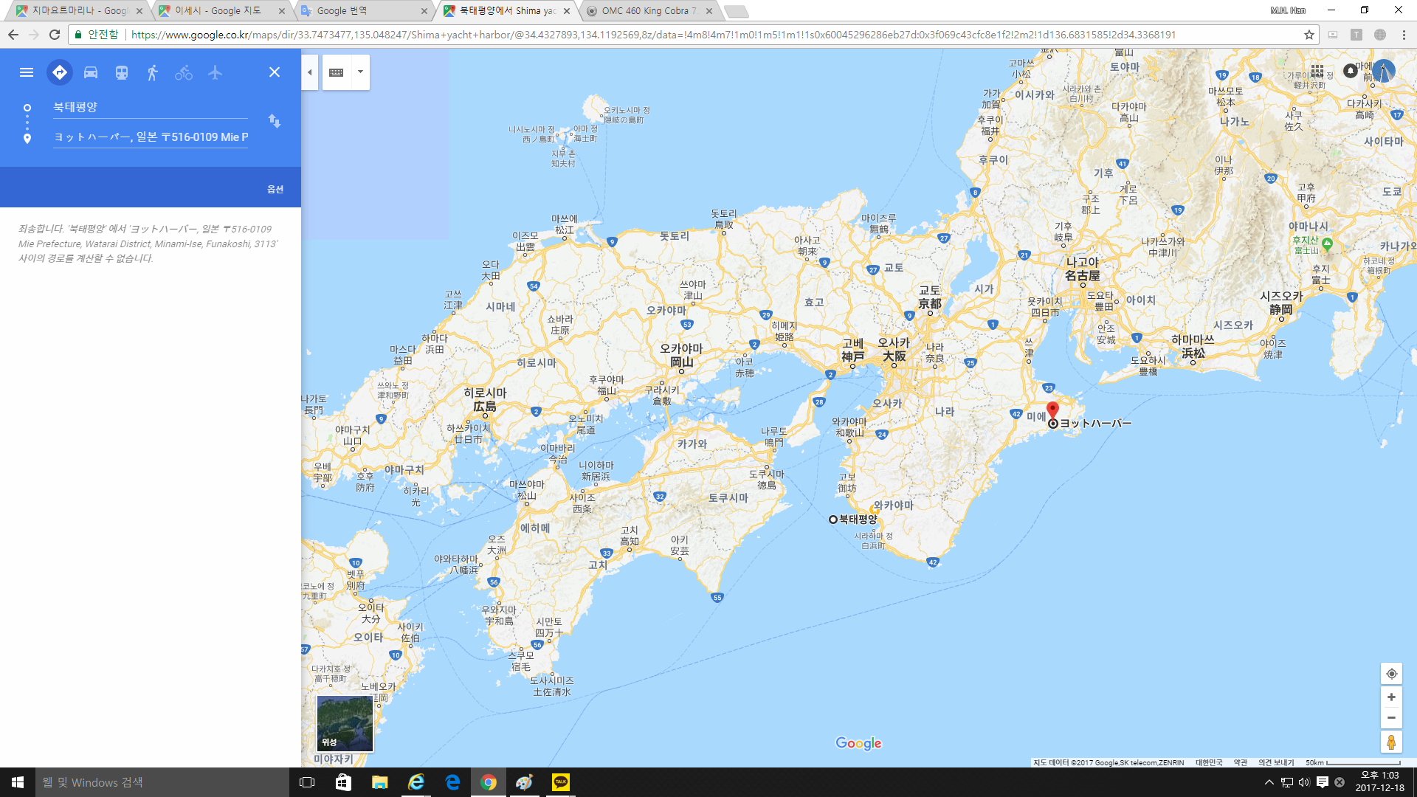Open volume control in system tray
Screen dimensions: 1417x797
pos(1304,782)
